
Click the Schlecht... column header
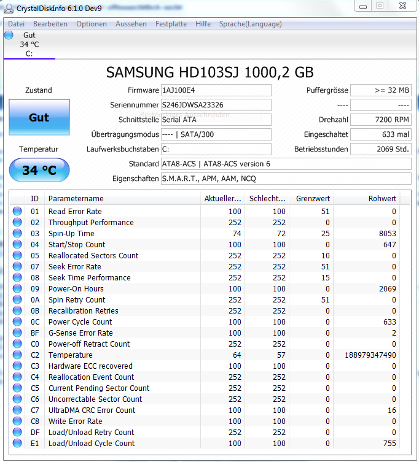(267, 199)
